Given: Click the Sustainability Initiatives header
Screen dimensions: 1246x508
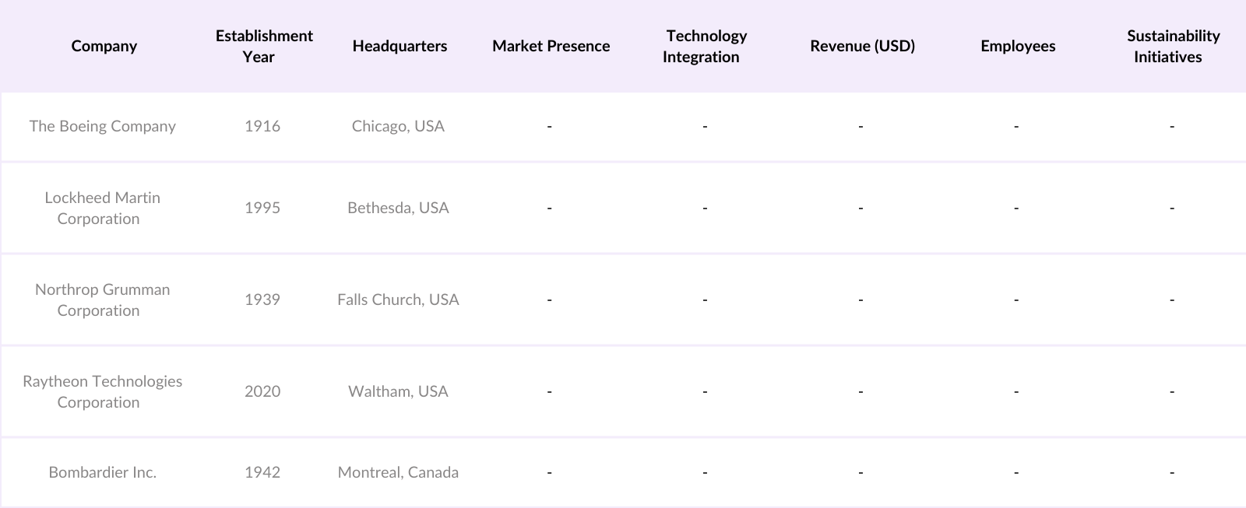Looking at the screenshot, I should [1172, 46].
